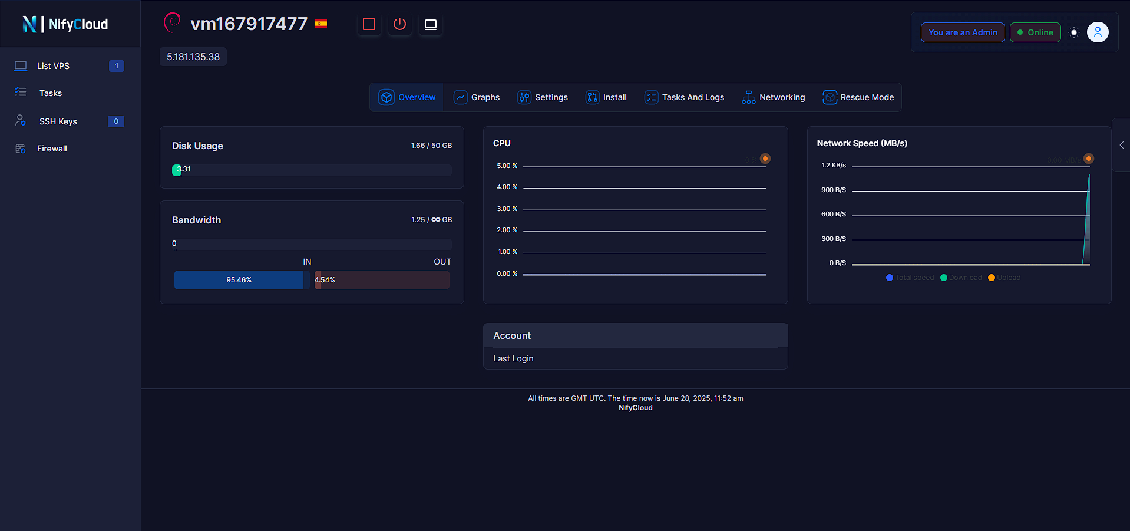
Task: Click the Online status badge
Action: click(x=1035, y=32)
